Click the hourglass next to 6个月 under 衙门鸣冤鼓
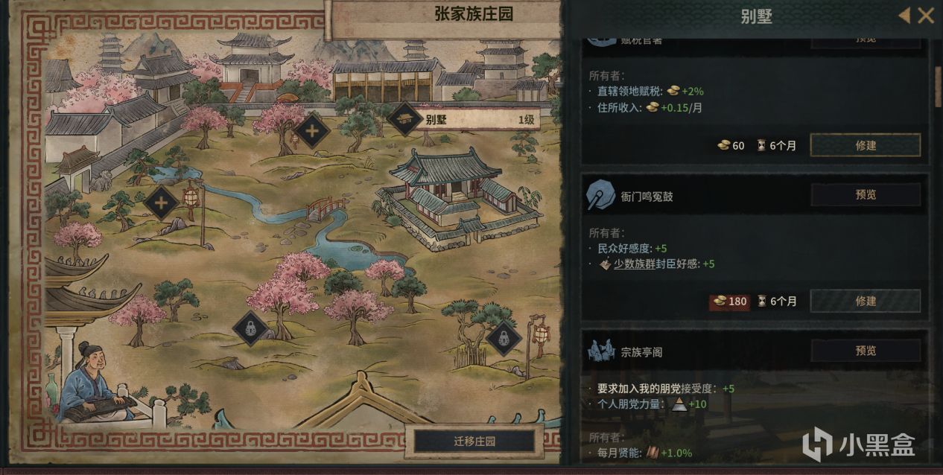Viewport: 943px width, 475px height. click(x=761, y=302)
